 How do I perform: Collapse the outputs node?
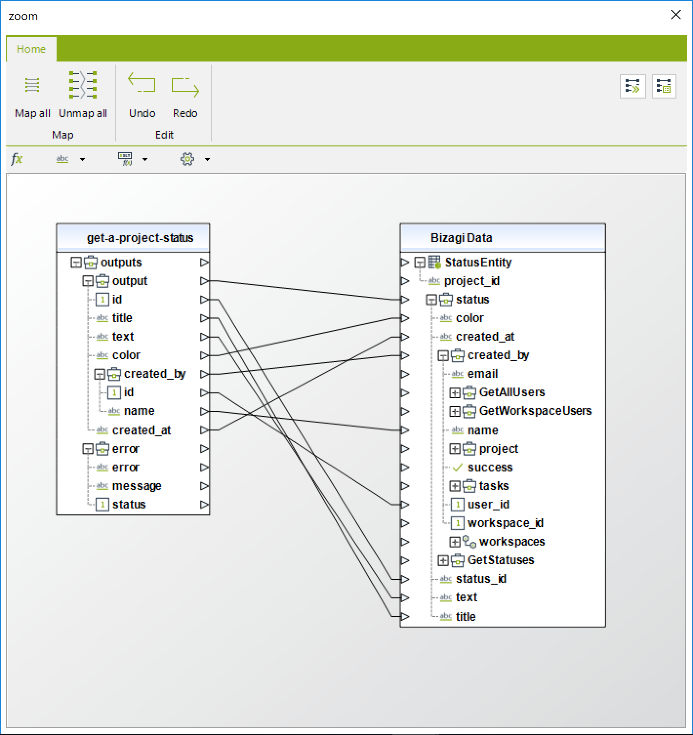click(x=76, y=263)
